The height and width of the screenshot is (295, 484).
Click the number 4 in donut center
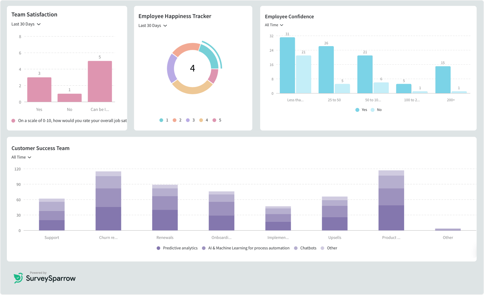(192, 68)
